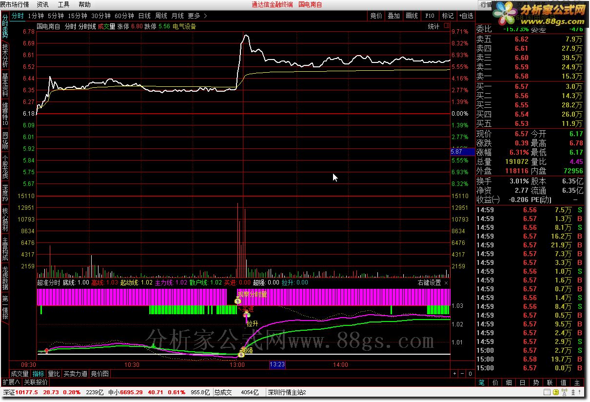Open the 主营构成 sidebar tab
Viewport: 590px width, 402px height.
tap(5, 249)
